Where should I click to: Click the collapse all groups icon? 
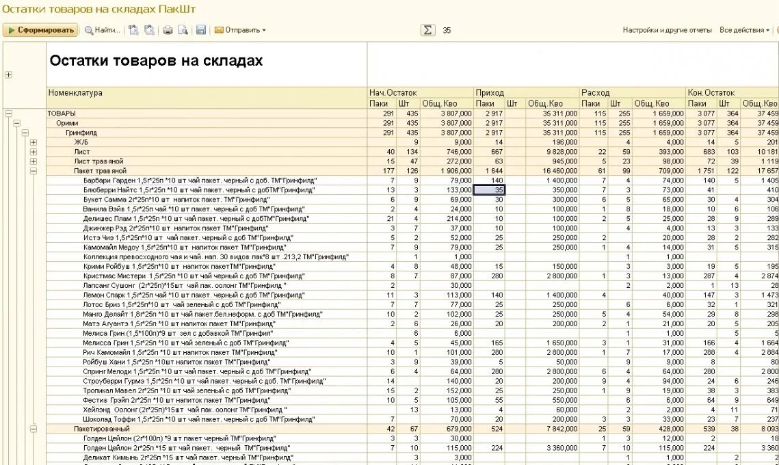(x=149, y=30)
